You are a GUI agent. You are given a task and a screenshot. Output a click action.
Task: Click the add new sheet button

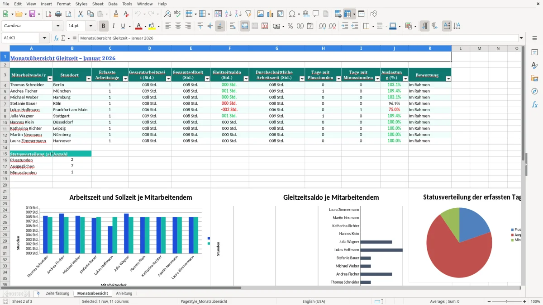tap(38, 294)
